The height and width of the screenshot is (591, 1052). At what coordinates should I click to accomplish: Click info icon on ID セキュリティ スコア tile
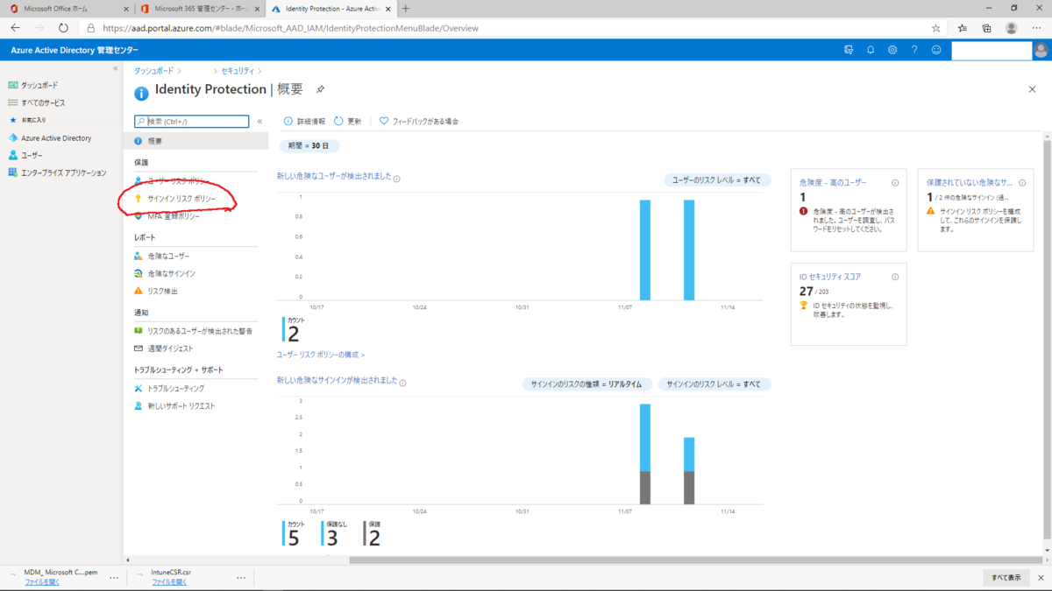point(895,277)
